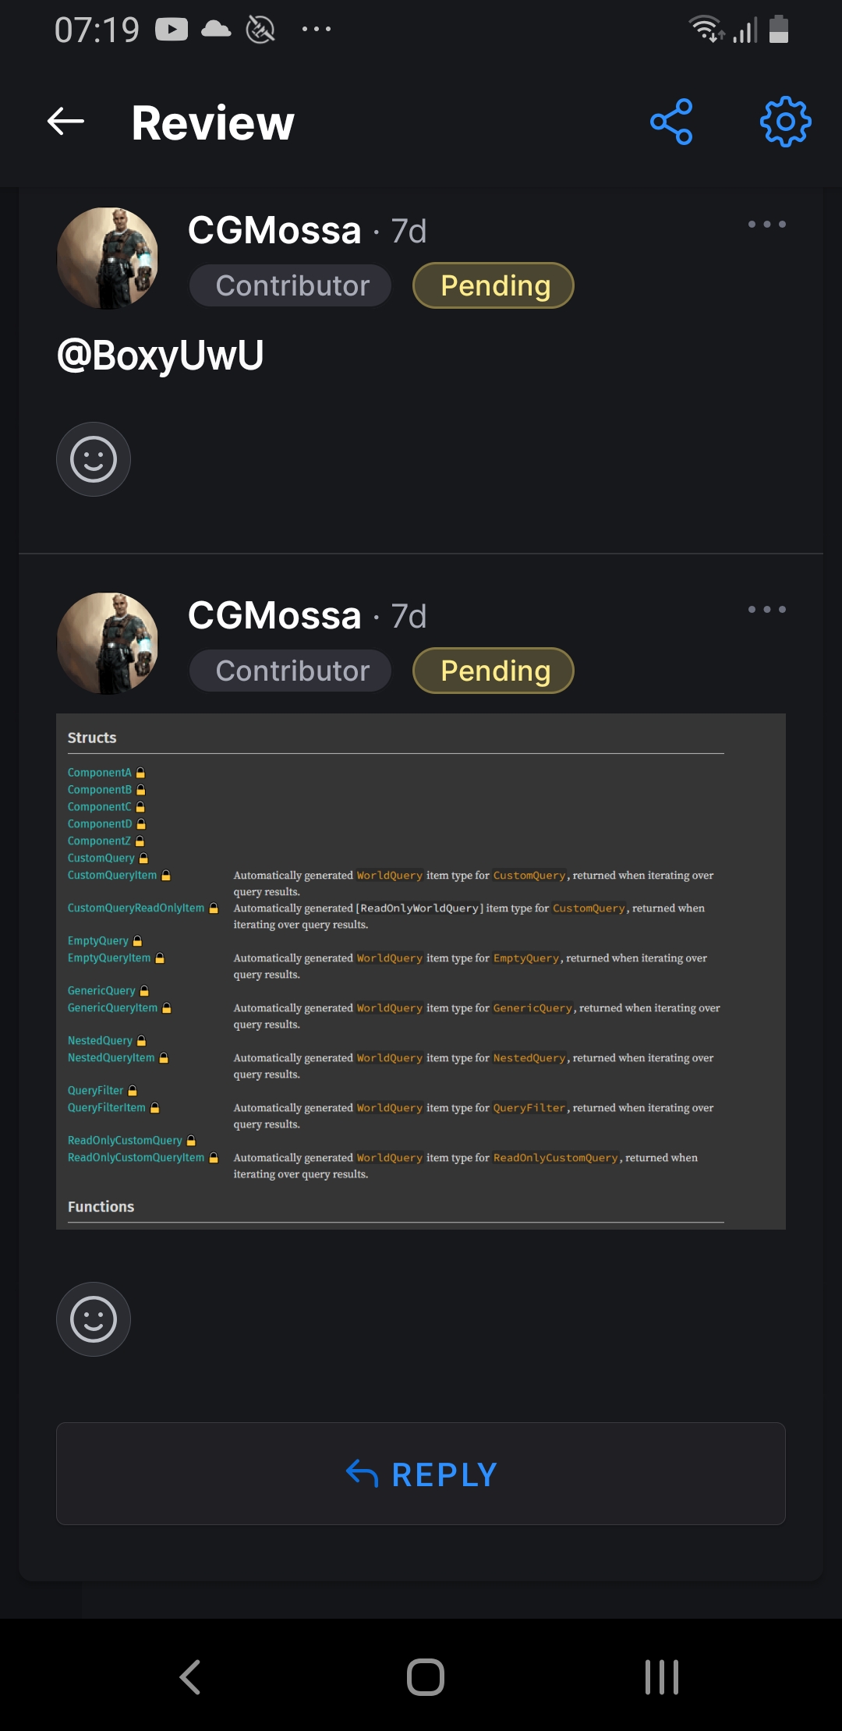Screen dimensions: 842x1731
Task: Tap the Pending review status badge
Action: pyautogui.click(x=494, y=285)
